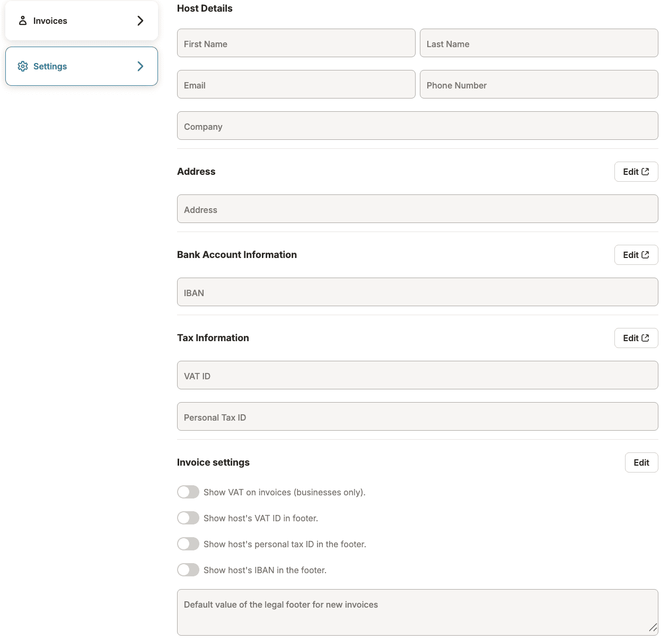Turn on Show host's personal tax ID toggle
The width and height of the screenshot is (669, 641).
(188, 544)
